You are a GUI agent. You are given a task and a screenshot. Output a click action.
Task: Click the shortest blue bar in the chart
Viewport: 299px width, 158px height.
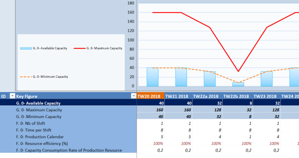[x=238, y=84]
